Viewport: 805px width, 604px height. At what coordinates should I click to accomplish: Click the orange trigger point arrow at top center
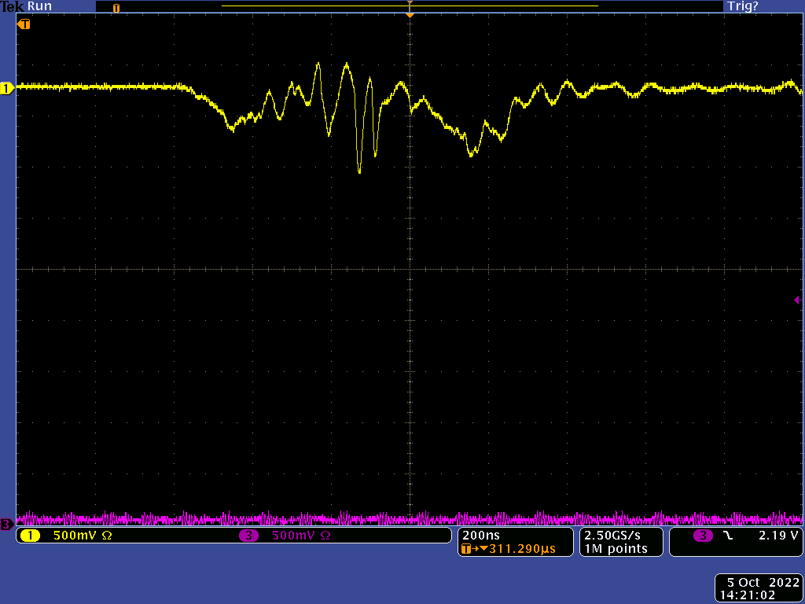point(410,16)
